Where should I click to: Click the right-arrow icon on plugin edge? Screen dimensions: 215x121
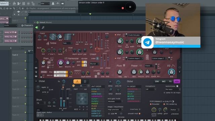click(179, 72)
